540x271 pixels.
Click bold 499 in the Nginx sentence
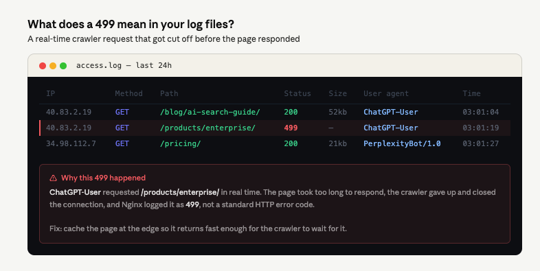pos(192,204)
